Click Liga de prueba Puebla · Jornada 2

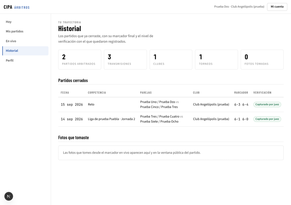112,119
